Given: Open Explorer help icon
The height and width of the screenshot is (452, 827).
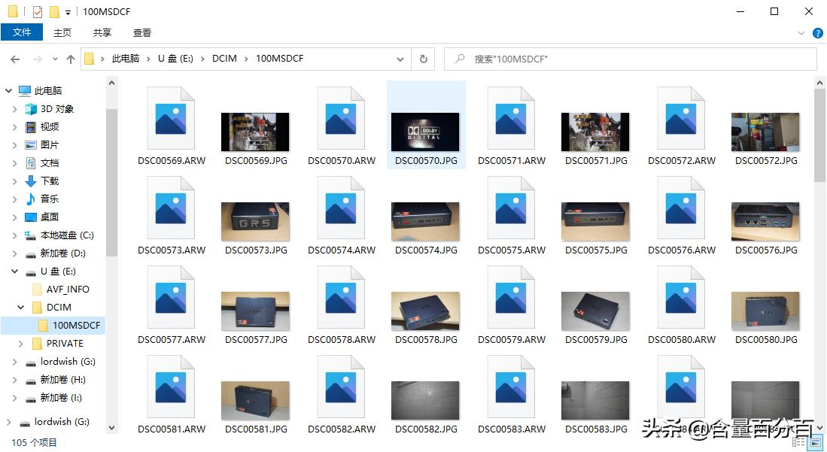Looking at the screenshot, I should click(x=818, y=32).
